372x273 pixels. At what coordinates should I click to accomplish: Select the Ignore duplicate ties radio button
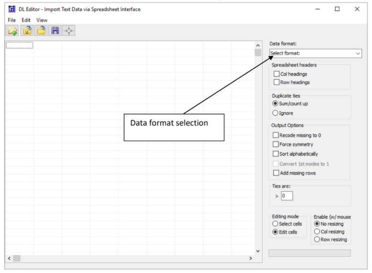point(275,113)
